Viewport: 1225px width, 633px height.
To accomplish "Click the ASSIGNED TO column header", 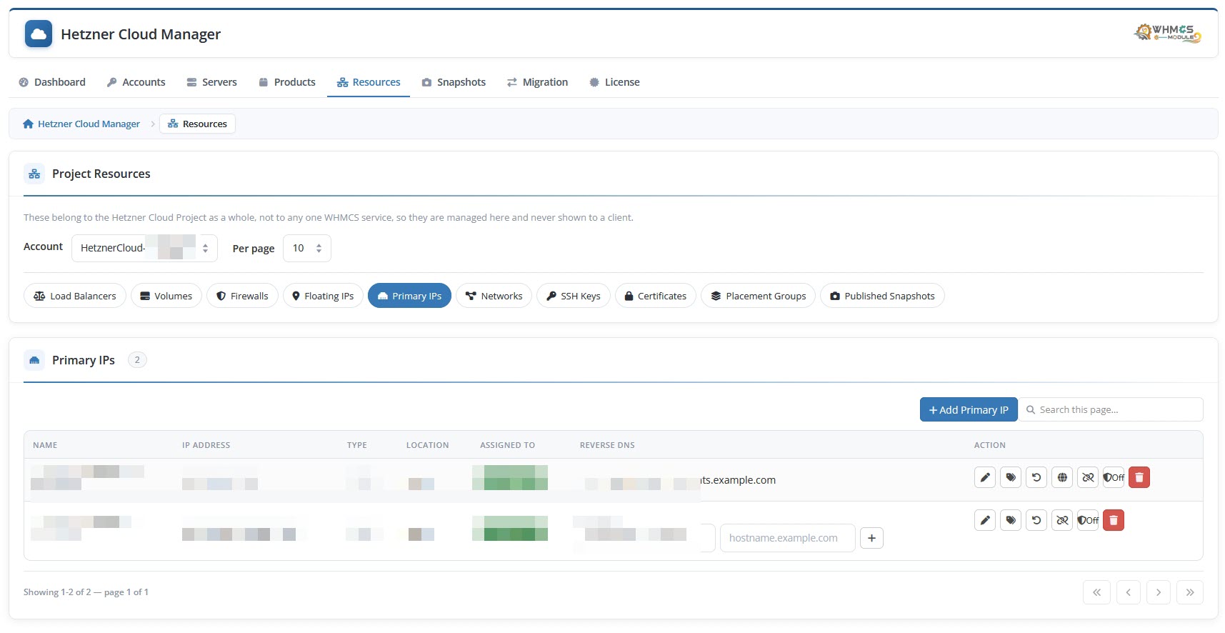I will tap(507, 445).
